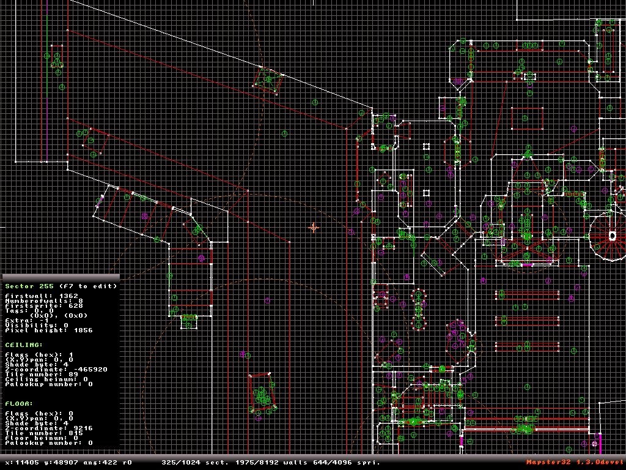Select the green sprite cluster in the bottom red quadrilateral

263,396
